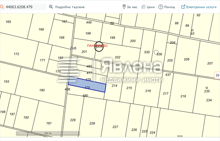The width and height of the screenshot is (220, 141).
Task: Click the circled 6208 district marker
Action: point(99,46)
